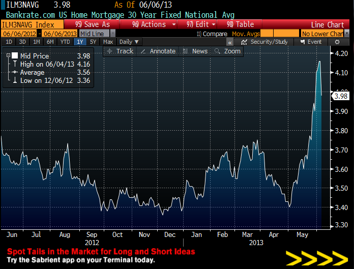The width and height of the screenshot is (354, 269).
Task: Click the Mov. Avgs option
Action: [246, 34]
